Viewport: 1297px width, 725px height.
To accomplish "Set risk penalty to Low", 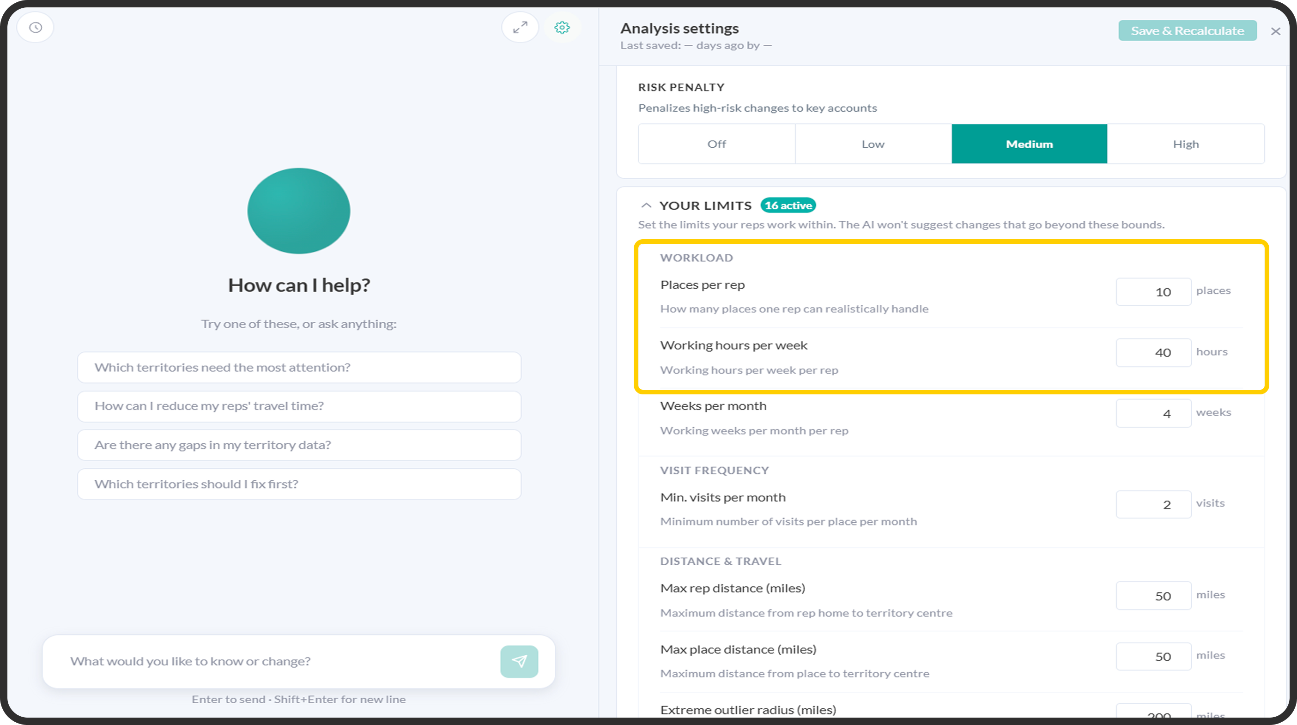I will point(873,144).
